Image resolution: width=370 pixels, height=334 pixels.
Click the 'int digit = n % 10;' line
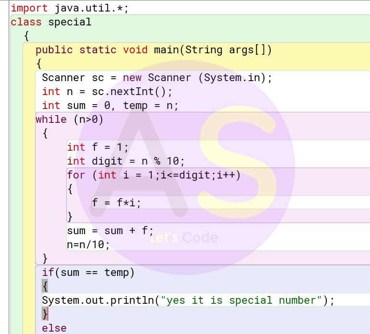click(x=126, y=161)
